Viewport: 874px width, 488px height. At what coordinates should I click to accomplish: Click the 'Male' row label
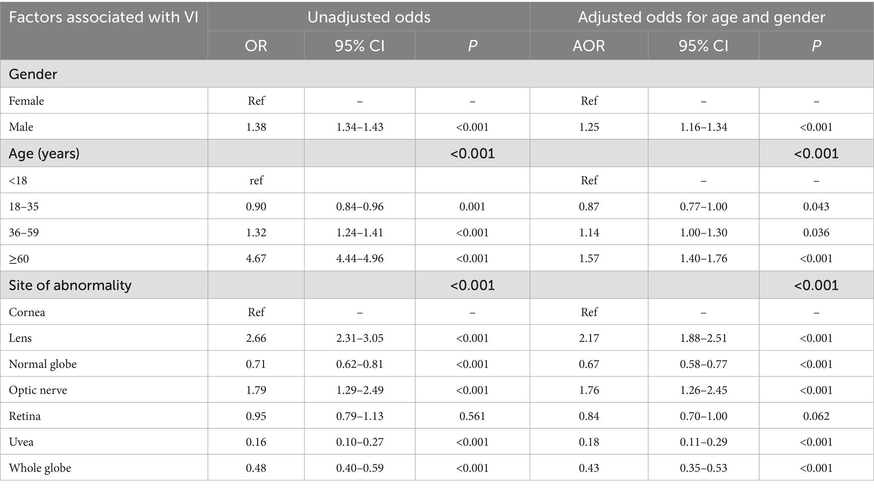pos(21,127)
